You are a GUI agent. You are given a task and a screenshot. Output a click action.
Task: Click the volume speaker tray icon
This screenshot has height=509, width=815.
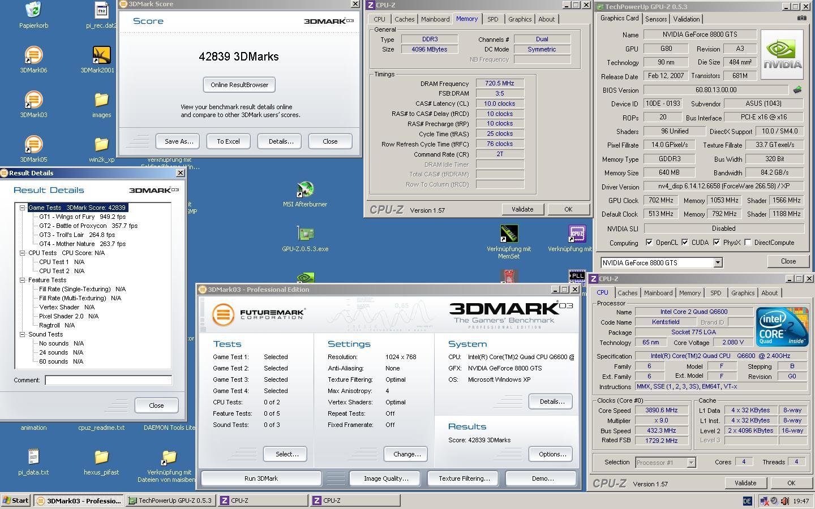[x=784, y=501]
